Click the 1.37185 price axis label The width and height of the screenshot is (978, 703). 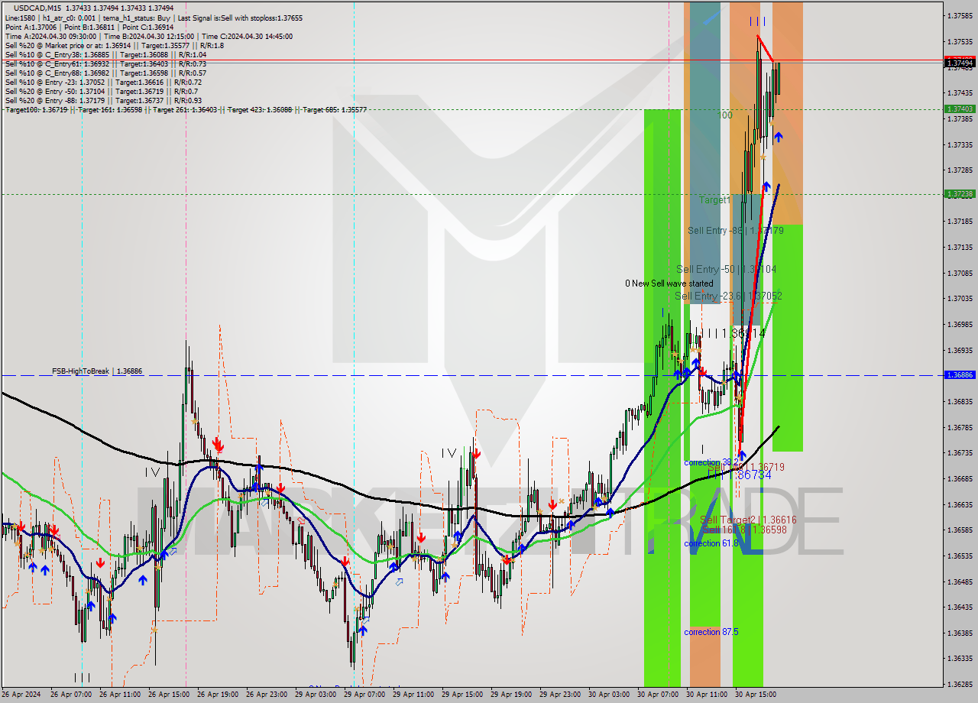coord(960,221)
